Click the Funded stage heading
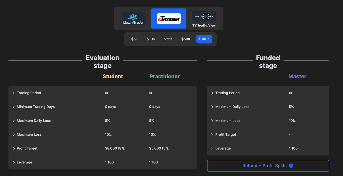This screenshot has height=176, width=343. click(x=268, y=62)
